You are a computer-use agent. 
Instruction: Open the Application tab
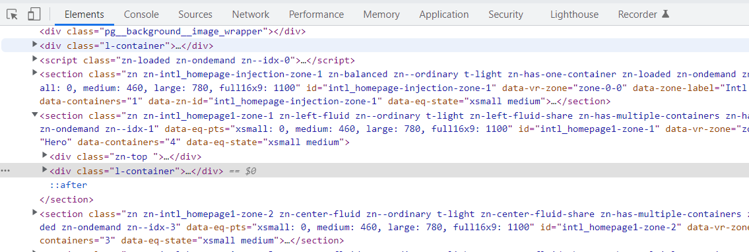pyautogui.click(x=443, y=15)
